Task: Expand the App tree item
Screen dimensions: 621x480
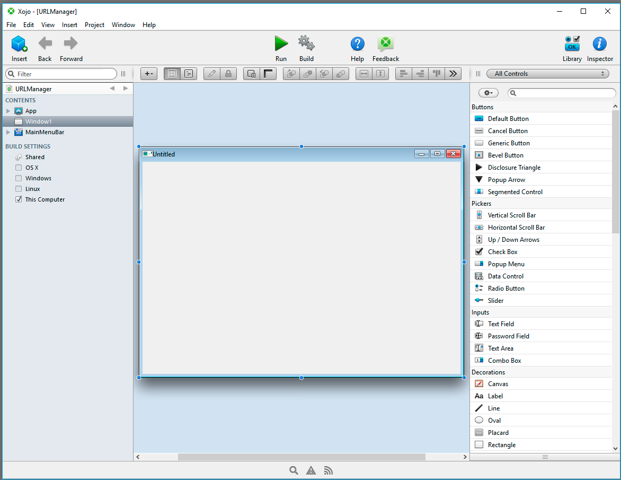Action: pyautogui.click(x=8, y=111)
